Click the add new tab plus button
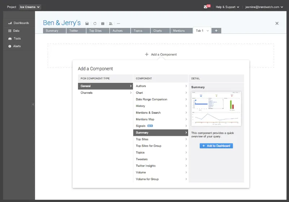This screenshot has width=289, height=202. coord(216,31)
